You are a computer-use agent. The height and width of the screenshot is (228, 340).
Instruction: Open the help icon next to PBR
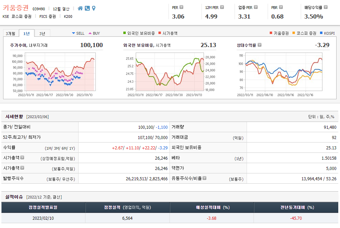click(281, 7)
